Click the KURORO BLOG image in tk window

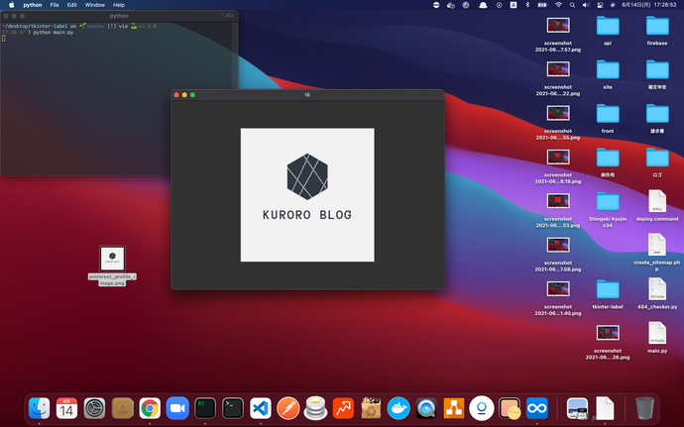307,195
